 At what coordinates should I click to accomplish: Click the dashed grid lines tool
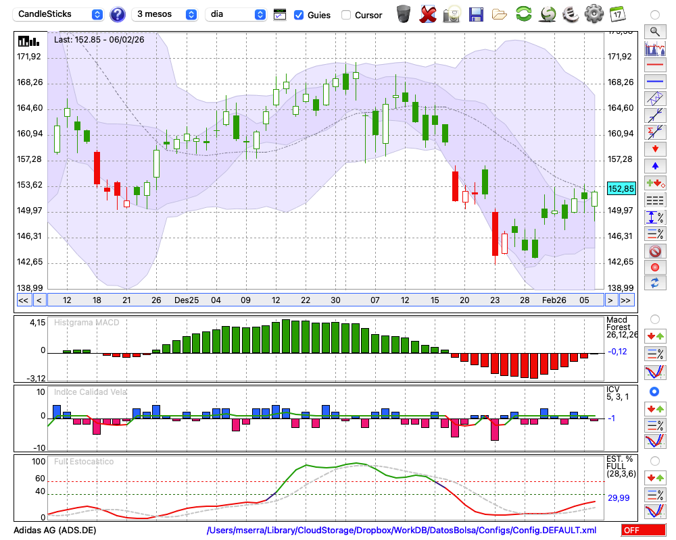point(655,200)
